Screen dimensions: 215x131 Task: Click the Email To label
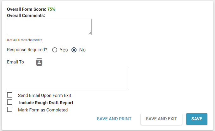click(15, 62)
